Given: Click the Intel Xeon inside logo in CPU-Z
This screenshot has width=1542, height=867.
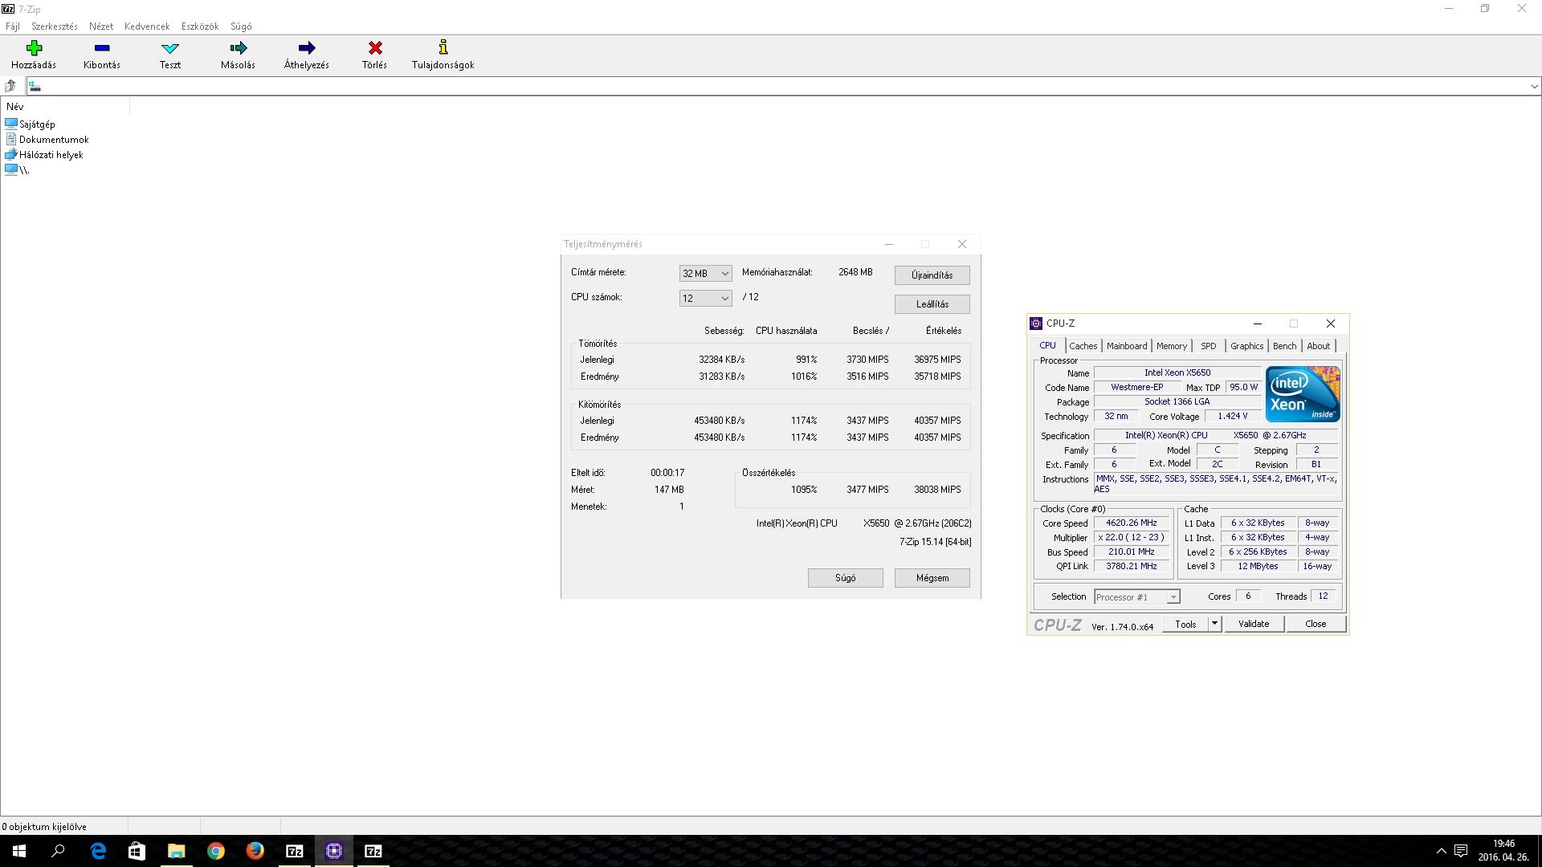Looking at the screenshot, I should (x=1303, y=394).
